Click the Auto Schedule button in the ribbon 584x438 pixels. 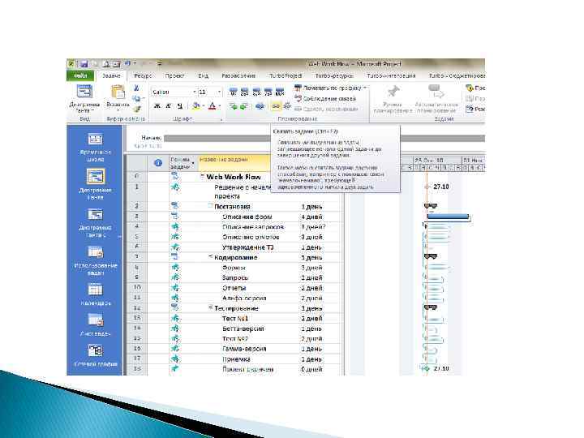pos(436,100)
